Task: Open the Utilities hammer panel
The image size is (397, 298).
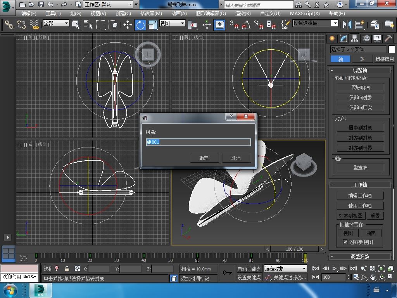Action: click(x=388, y=38)
